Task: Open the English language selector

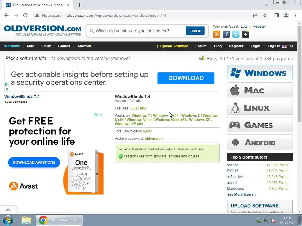Action: click(x=277, y=46)
